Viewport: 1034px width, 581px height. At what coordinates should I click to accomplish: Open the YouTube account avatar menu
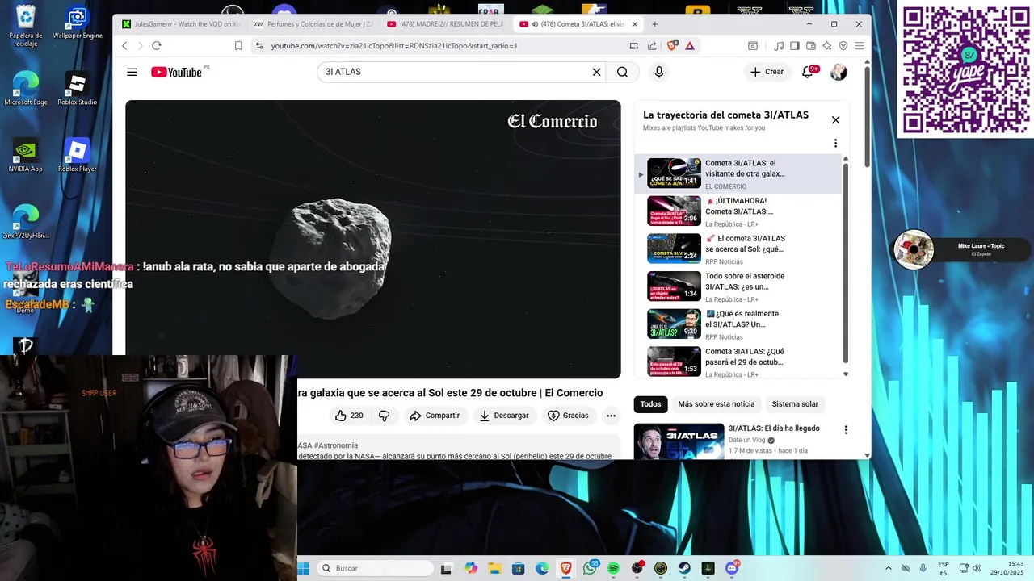click(x=839, y=72)
